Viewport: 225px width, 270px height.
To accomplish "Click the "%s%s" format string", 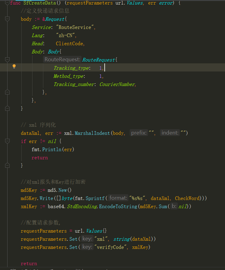I will pyautogui.click(x=137, y=199).
